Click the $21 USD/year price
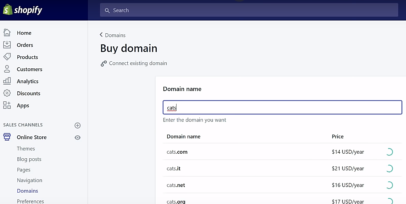The height and width of the screenshot is (204, 406). point(348,169)
